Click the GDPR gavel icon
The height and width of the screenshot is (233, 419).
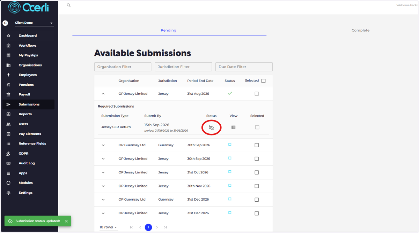[8, 153]
